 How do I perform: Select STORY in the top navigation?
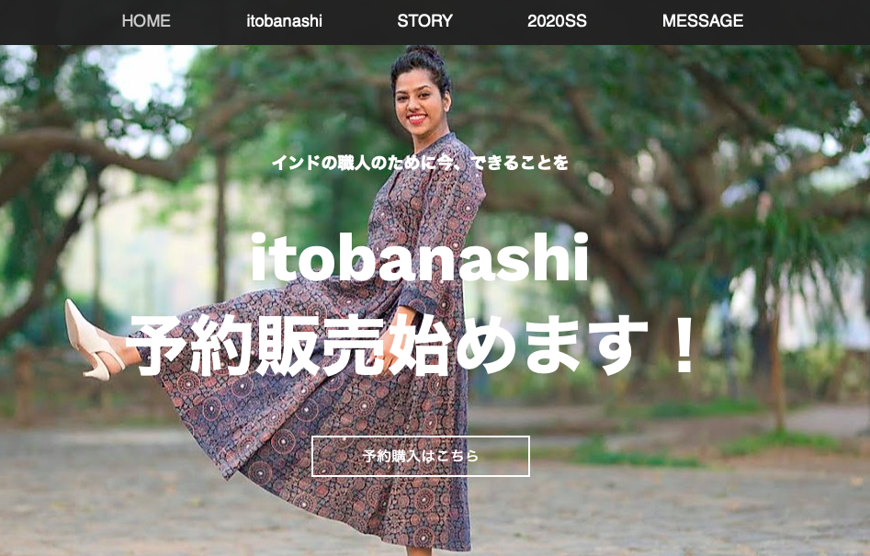point(424,21)
